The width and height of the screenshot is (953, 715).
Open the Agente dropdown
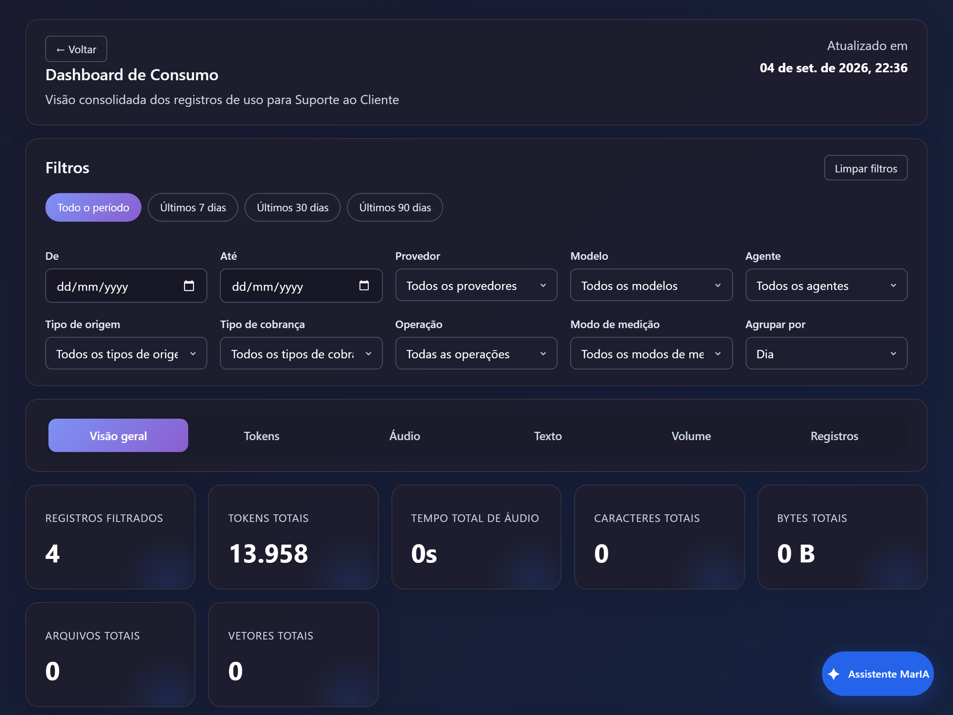tap(826, 285)
